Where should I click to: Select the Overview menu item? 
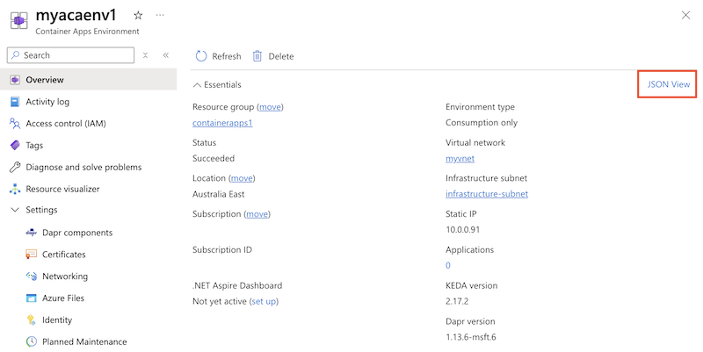pyautogui.click(x=44, y=80)
